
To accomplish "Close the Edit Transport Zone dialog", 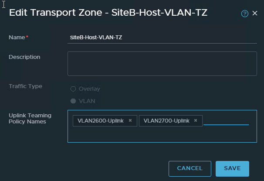I will click(255, 14).
